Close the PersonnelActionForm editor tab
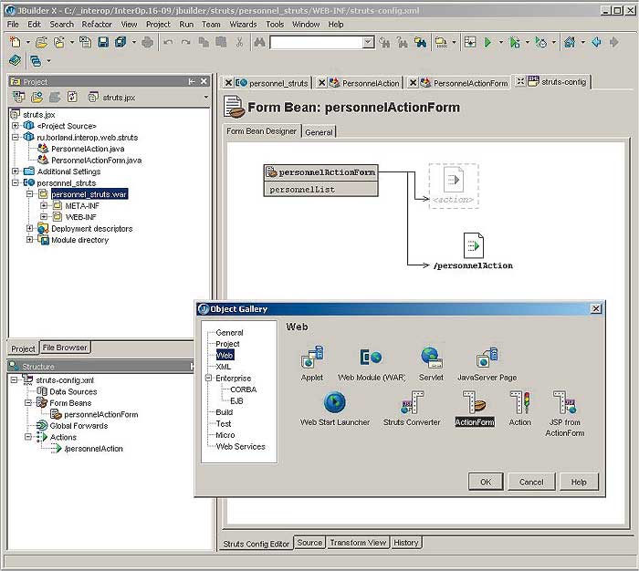Viewport: 639px width, 571px height. click(x=413, y=83)
